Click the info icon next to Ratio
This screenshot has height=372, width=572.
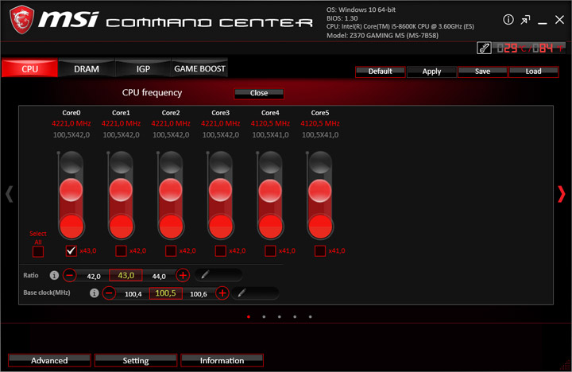[x=54, y=275]
